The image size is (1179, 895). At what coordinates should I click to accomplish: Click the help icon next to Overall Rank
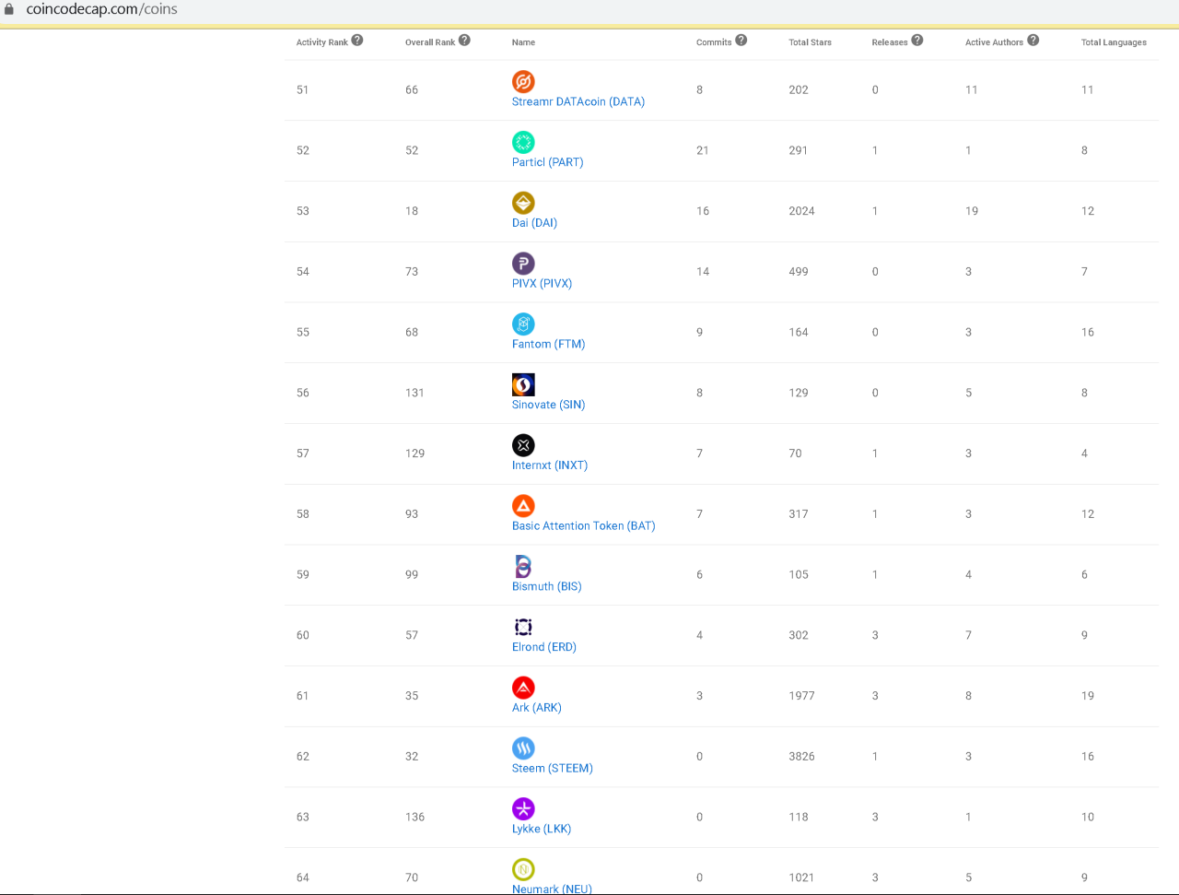tap(464, 41)
